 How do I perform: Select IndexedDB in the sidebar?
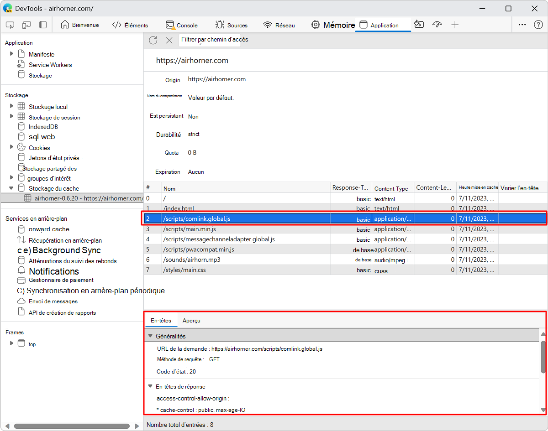coord(43,126)
